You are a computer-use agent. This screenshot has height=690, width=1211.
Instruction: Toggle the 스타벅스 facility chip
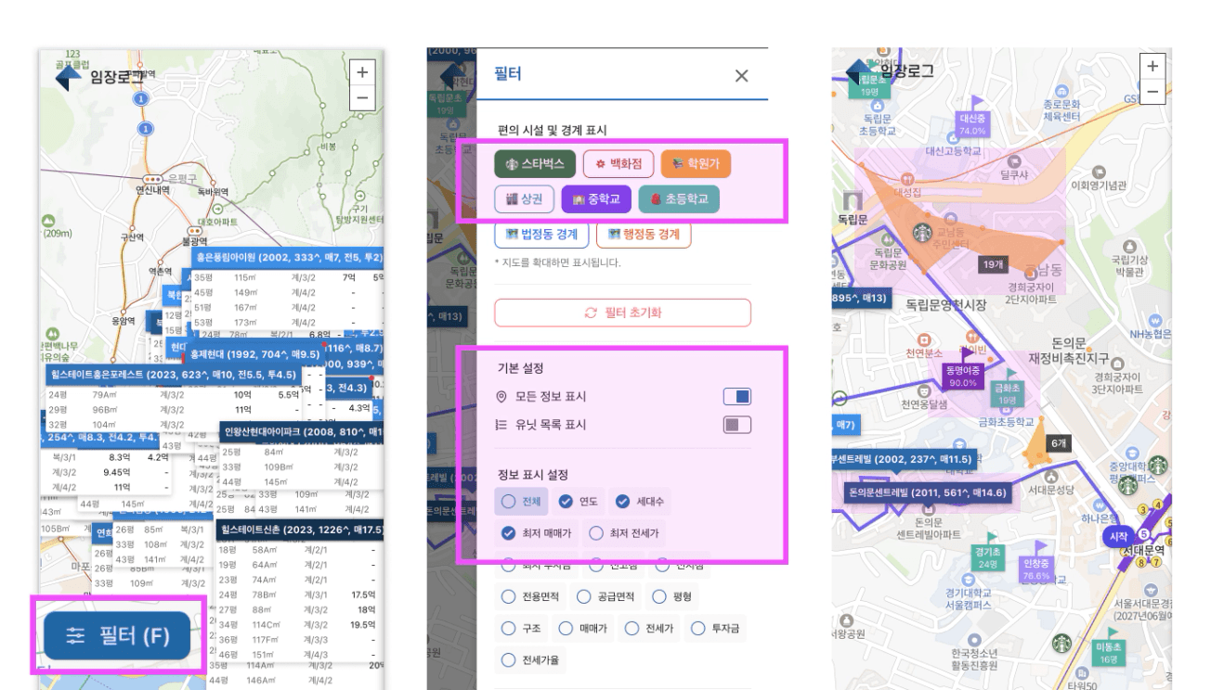point(535,164)
